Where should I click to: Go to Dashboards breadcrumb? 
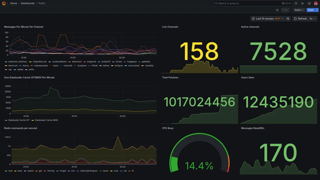28,3
